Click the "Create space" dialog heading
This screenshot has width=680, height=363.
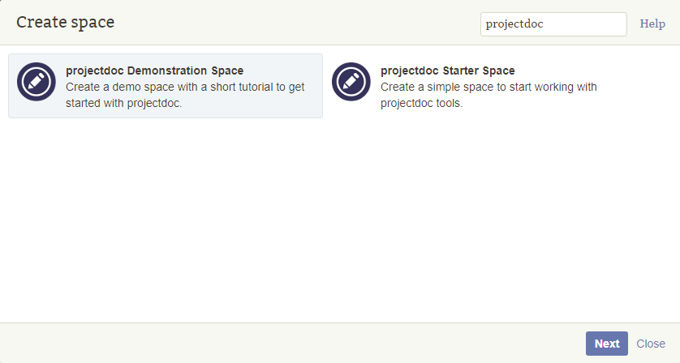(66, 23)
